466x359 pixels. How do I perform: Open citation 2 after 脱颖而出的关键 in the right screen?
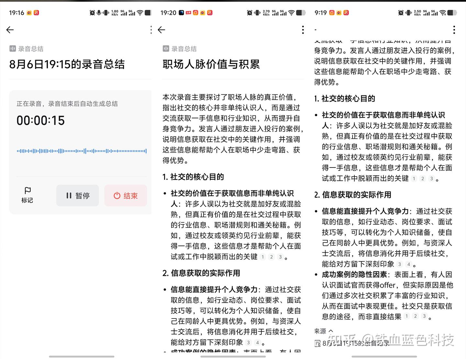click(423, 179)
